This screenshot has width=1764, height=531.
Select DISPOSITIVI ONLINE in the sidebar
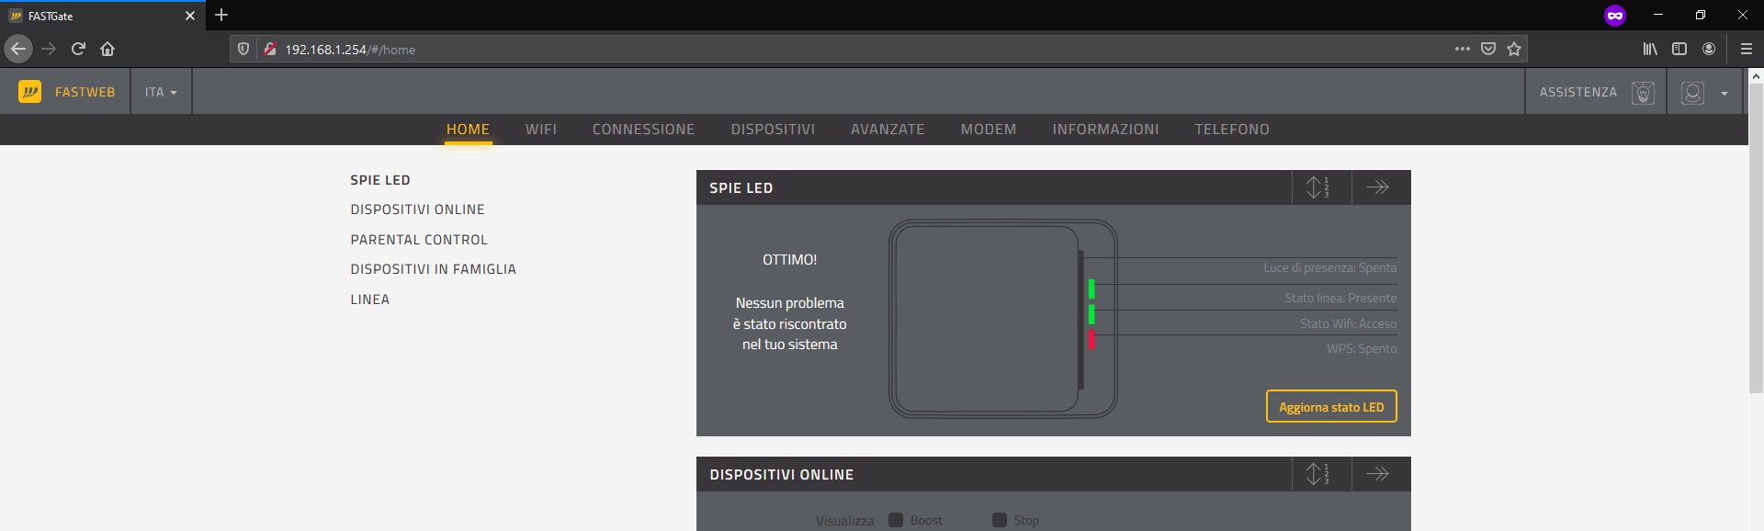(x=417, y=209)
